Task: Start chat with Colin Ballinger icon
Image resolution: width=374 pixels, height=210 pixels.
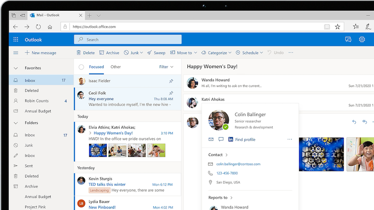Action: click(x=221, y=139)
